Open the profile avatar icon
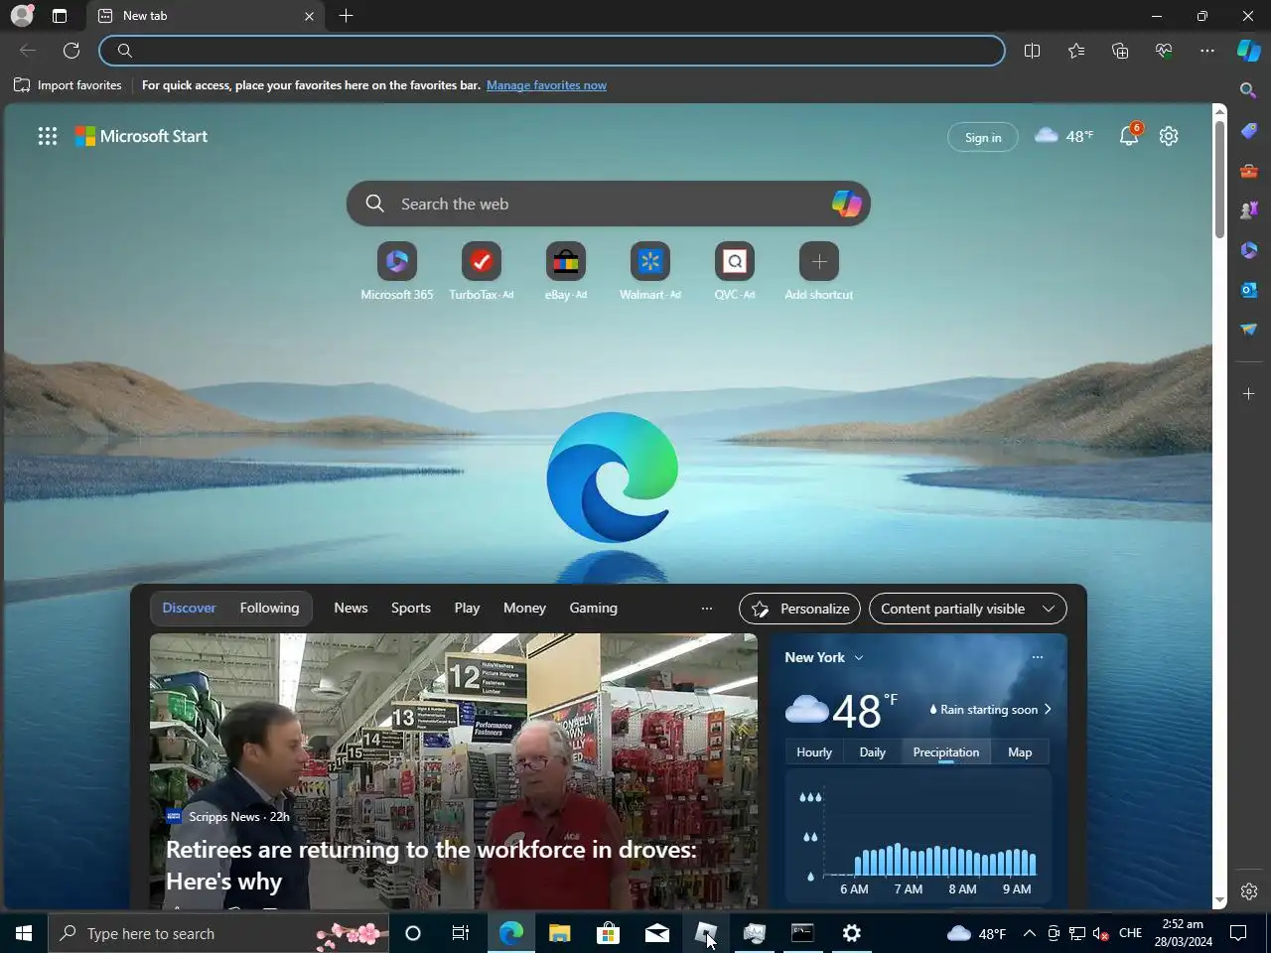1271x953 pixels. tap(22, 16)
